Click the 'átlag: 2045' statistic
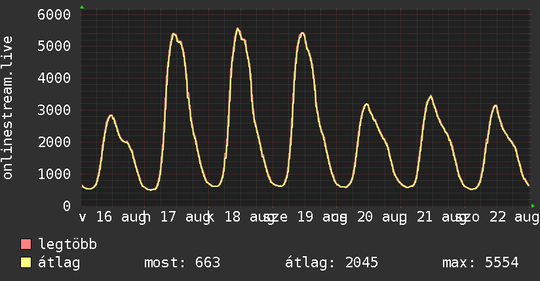540x281 pixels. (332, 263)
